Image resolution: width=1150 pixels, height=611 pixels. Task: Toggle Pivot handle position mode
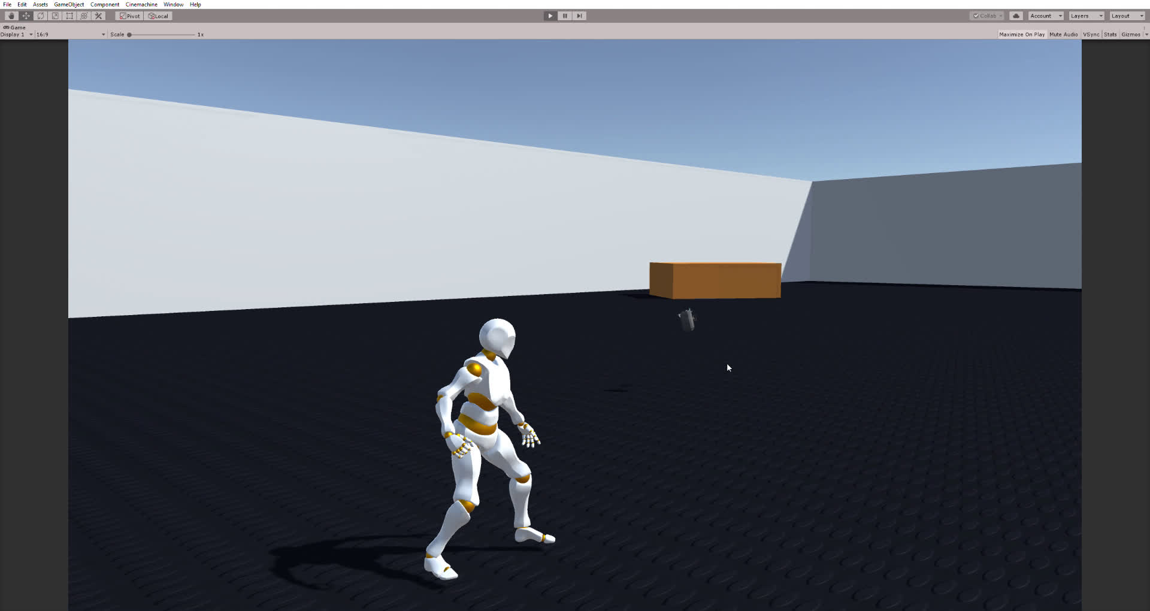tap(130, 16)
